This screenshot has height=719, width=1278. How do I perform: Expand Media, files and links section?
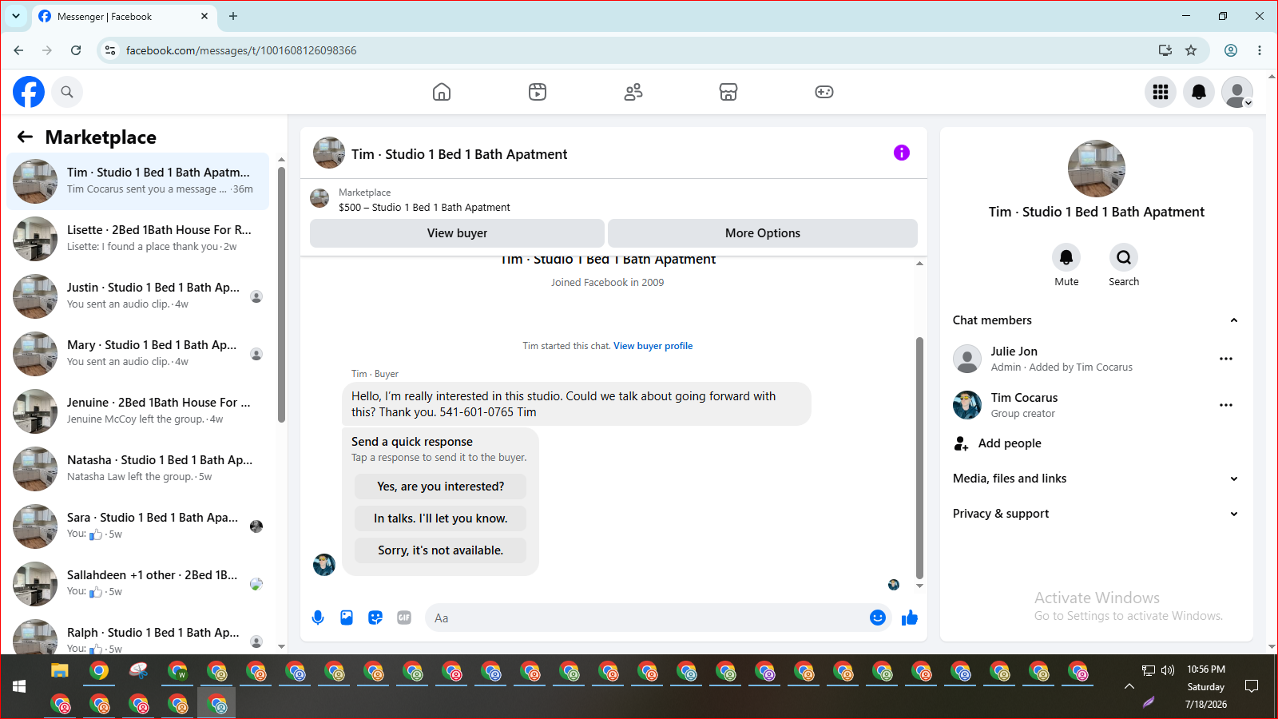1096,479
